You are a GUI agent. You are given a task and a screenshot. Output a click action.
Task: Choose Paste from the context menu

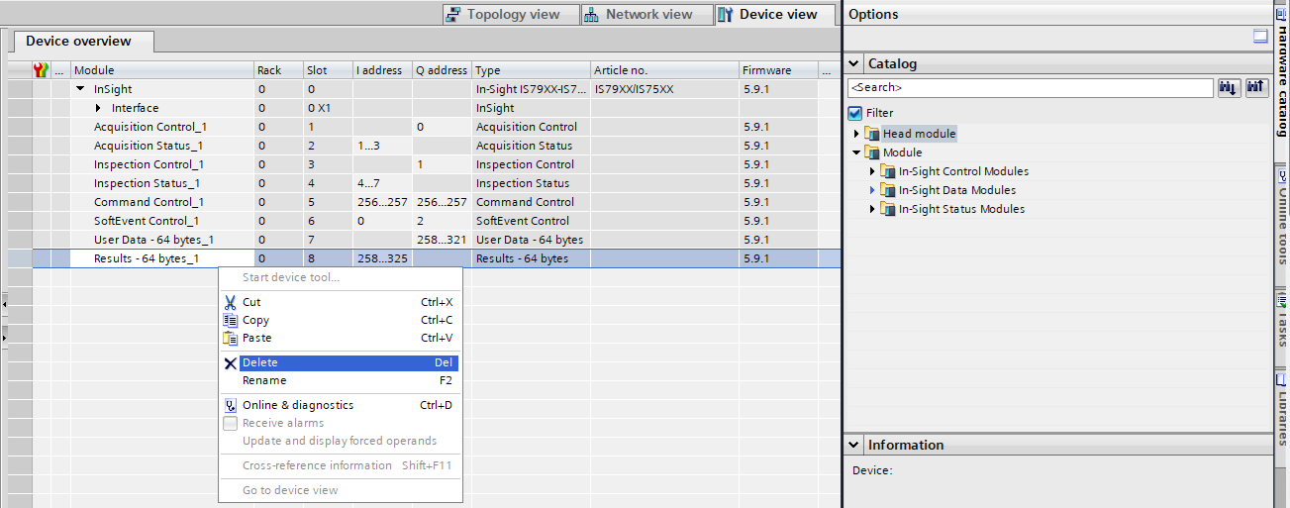pyautogui.click(x=340, y=338)
